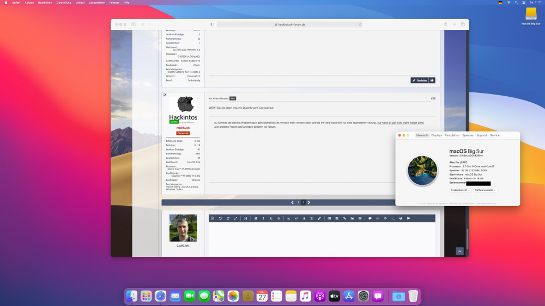The height and width of the screenshot is (306, 545).
Task: Open the CMMChris username link
Action: pyautogui.click(x=183, y=246)
